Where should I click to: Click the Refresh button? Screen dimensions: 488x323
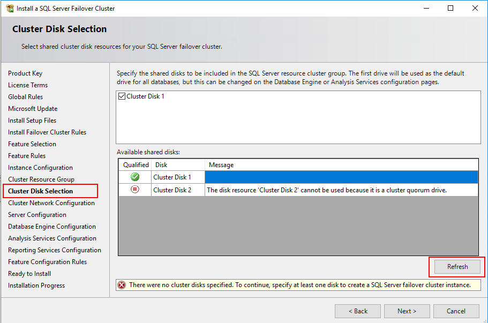457,267
